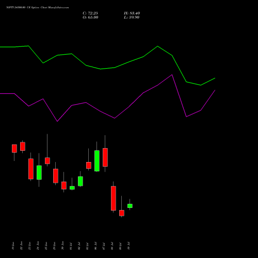The width and height of the screenshot is (258, 258).
Task: Click the close value C: 72.25
Action: pos(90,13)
